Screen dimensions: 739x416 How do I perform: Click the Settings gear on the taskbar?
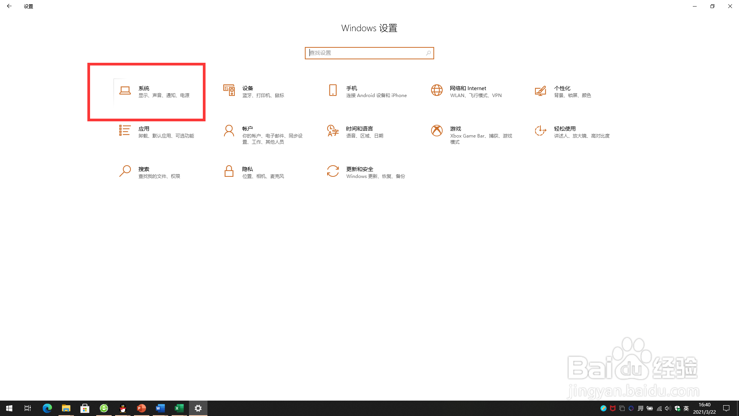point(198,408)
